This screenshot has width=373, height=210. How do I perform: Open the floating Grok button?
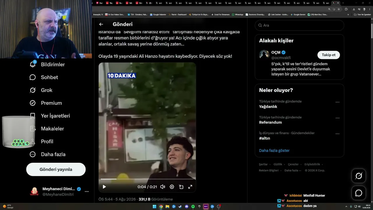click(x=359, y=176)
